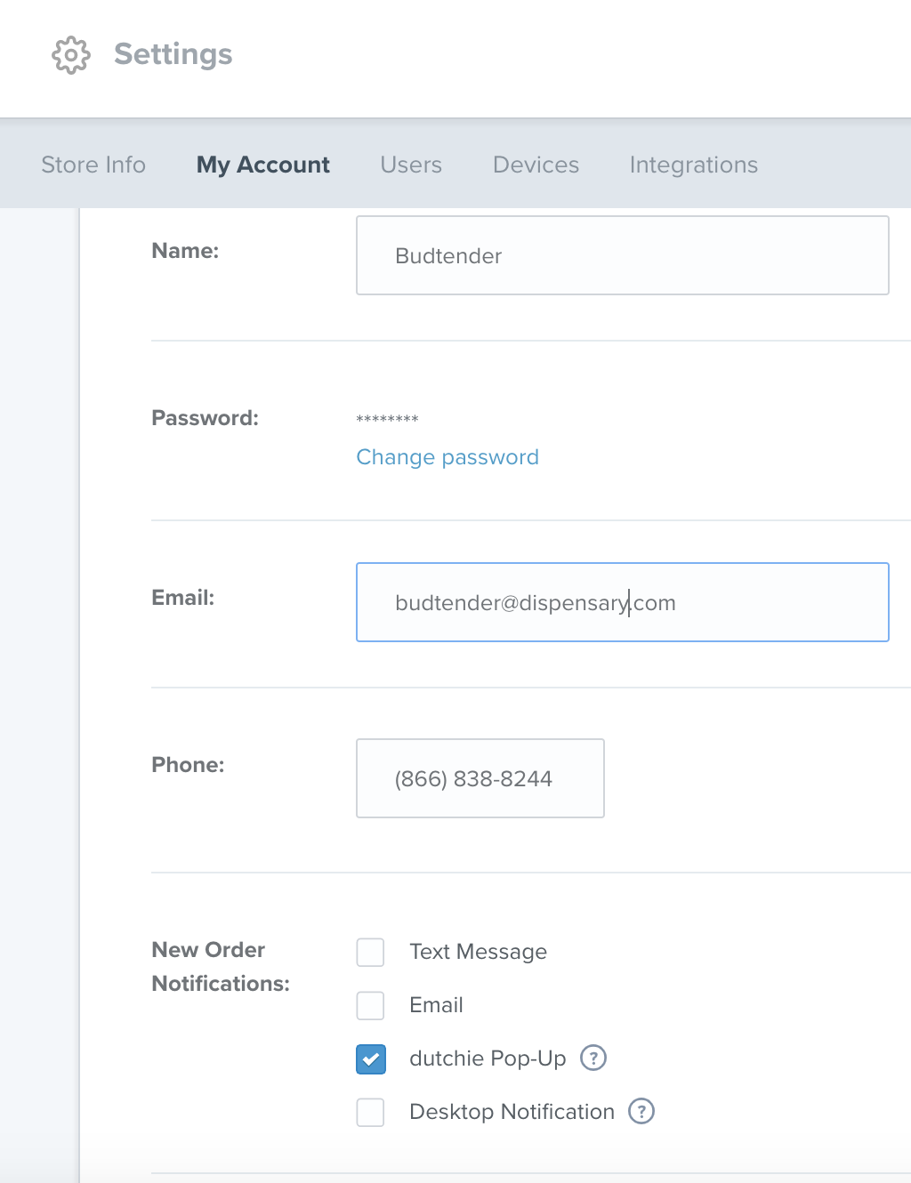Click the Change password link

tap(447, 456)
